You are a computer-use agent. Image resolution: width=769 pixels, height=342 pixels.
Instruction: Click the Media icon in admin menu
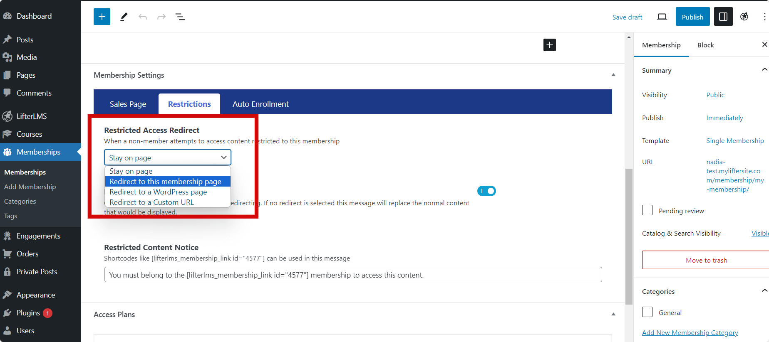click(7, 57)
